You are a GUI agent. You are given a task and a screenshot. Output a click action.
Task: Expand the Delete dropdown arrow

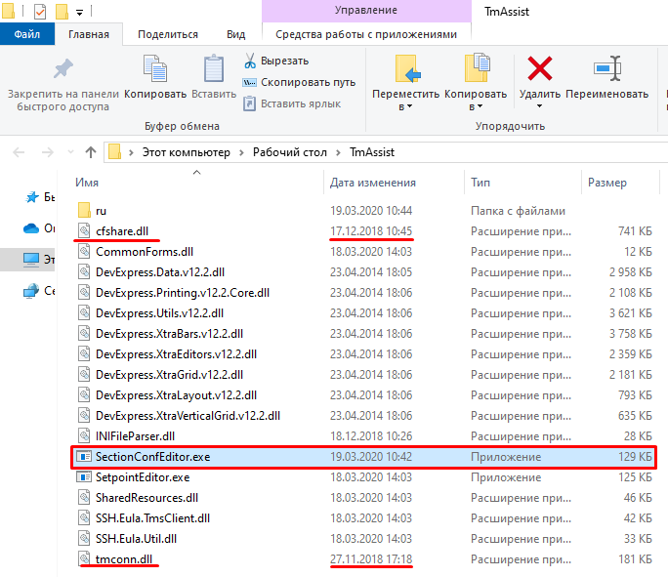tap(539, 106)
